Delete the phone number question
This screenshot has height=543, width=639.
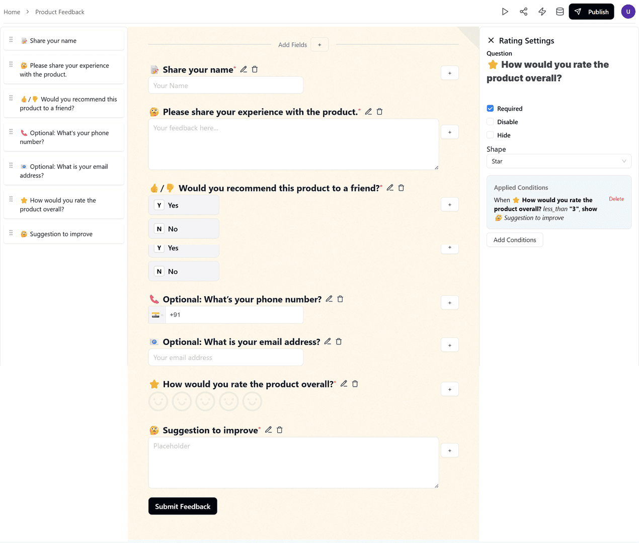click(x=340, y=299)
